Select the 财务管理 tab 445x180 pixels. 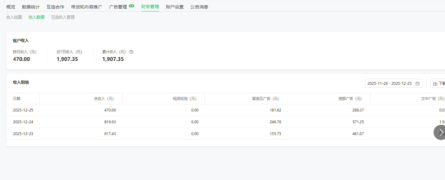pos(150,7)
